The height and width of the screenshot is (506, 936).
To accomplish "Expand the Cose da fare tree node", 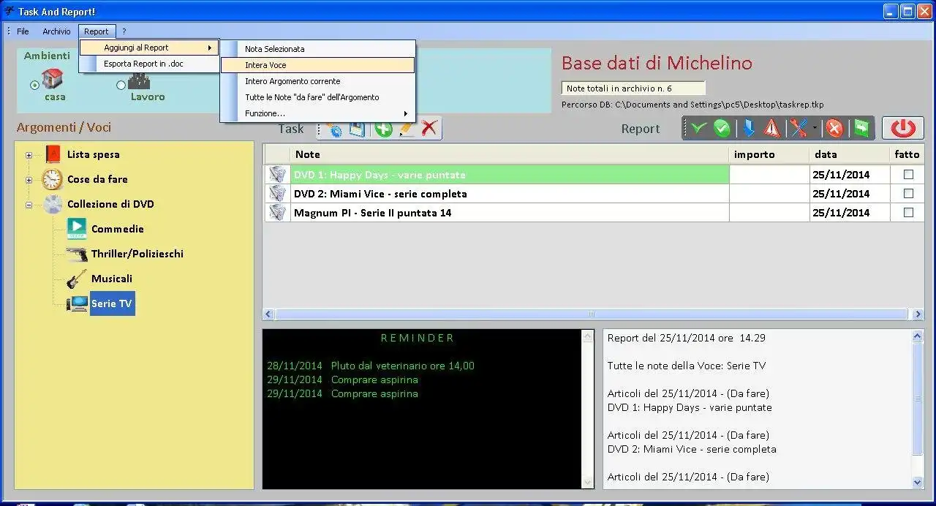I will click(x=29, y=180).
